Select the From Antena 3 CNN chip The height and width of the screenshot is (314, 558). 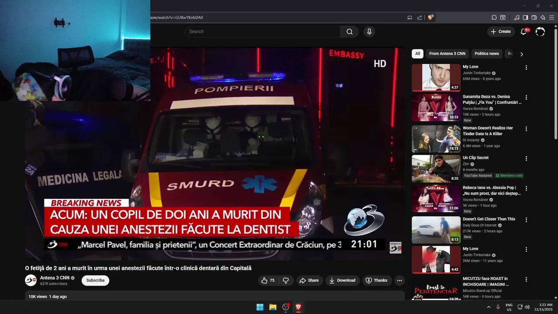click(447, 54)
